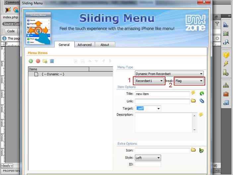Click the dynamic data lightning icon beside Title
The height and width of the screenshot is (175, 233).
click(193, 93)
